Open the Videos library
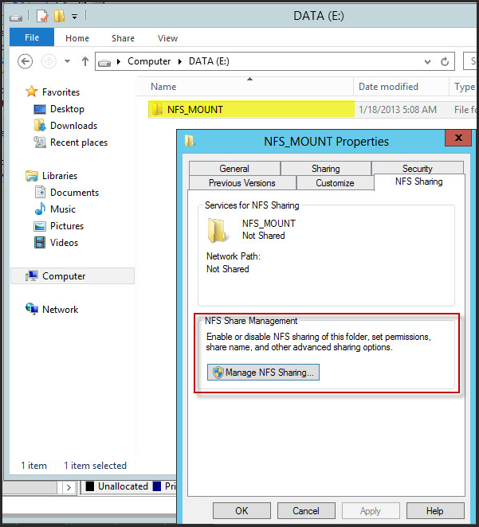The width and height of the screenshot is (479, 527). [x=64, y=243]
